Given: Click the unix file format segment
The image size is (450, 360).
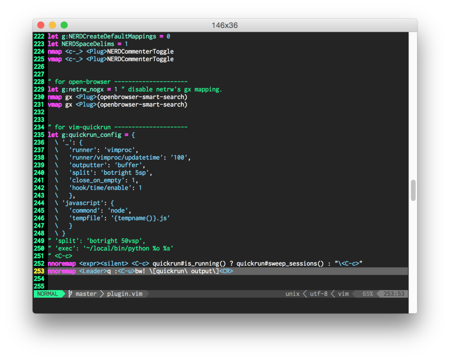Looking at the screenshot, I should [293, 293].
